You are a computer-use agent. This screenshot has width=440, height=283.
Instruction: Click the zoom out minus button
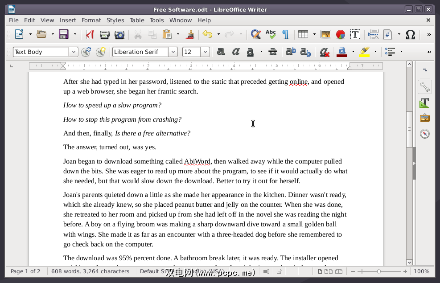tap(353, 271)
